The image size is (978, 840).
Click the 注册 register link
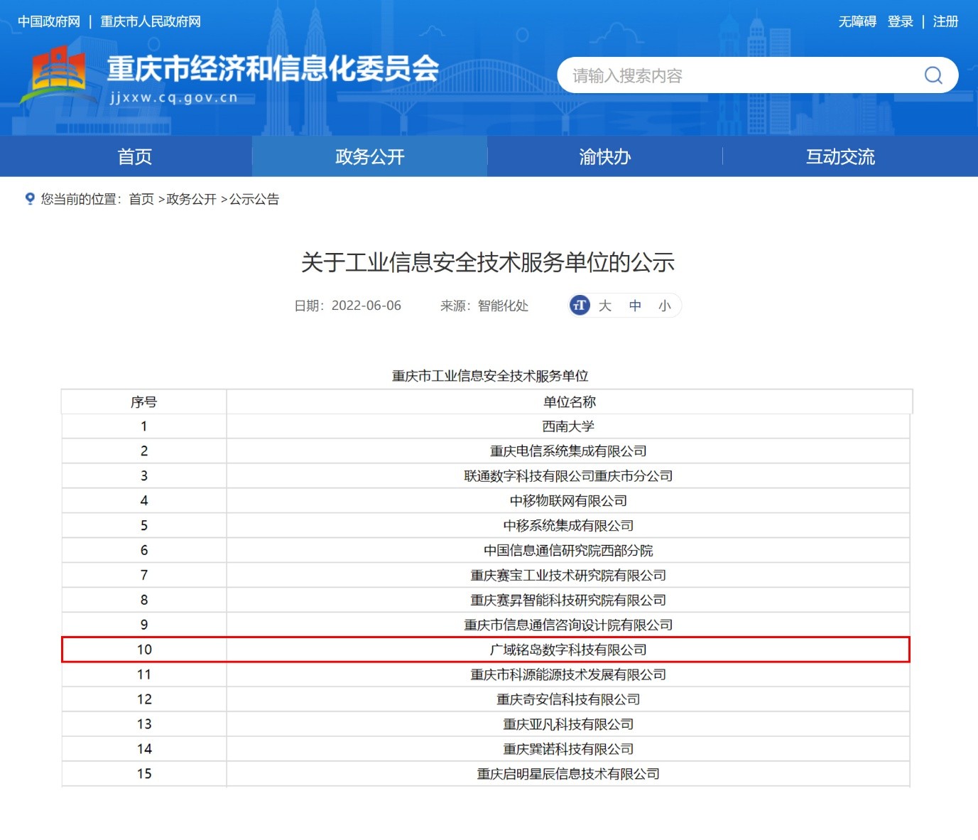(945, 21)
